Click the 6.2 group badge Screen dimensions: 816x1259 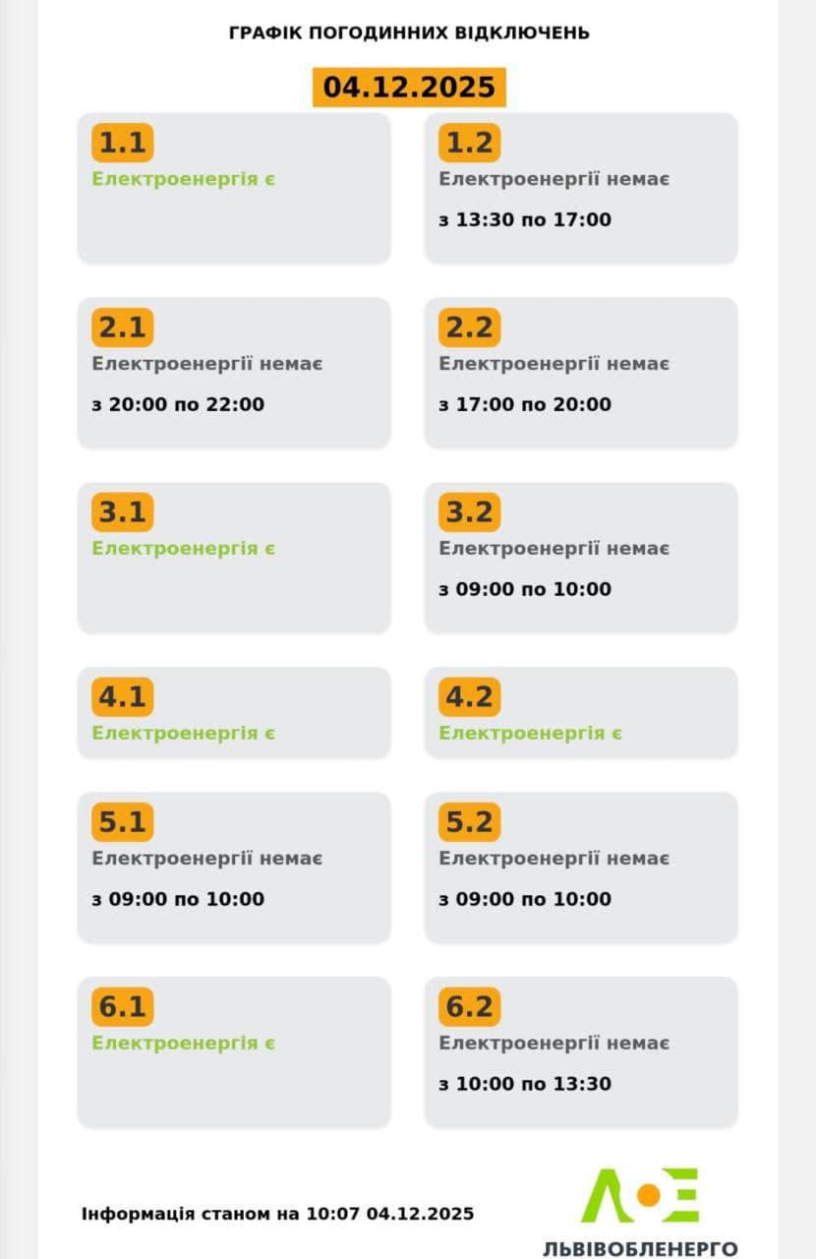click(x=469, y=1007)
